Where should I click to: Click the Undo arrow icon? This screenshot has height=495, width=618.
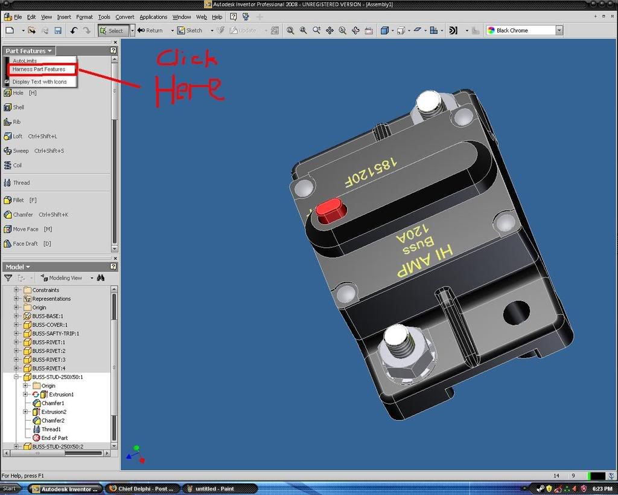pos(74,30)
